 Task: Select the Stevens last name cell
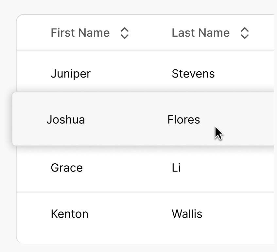193,74
